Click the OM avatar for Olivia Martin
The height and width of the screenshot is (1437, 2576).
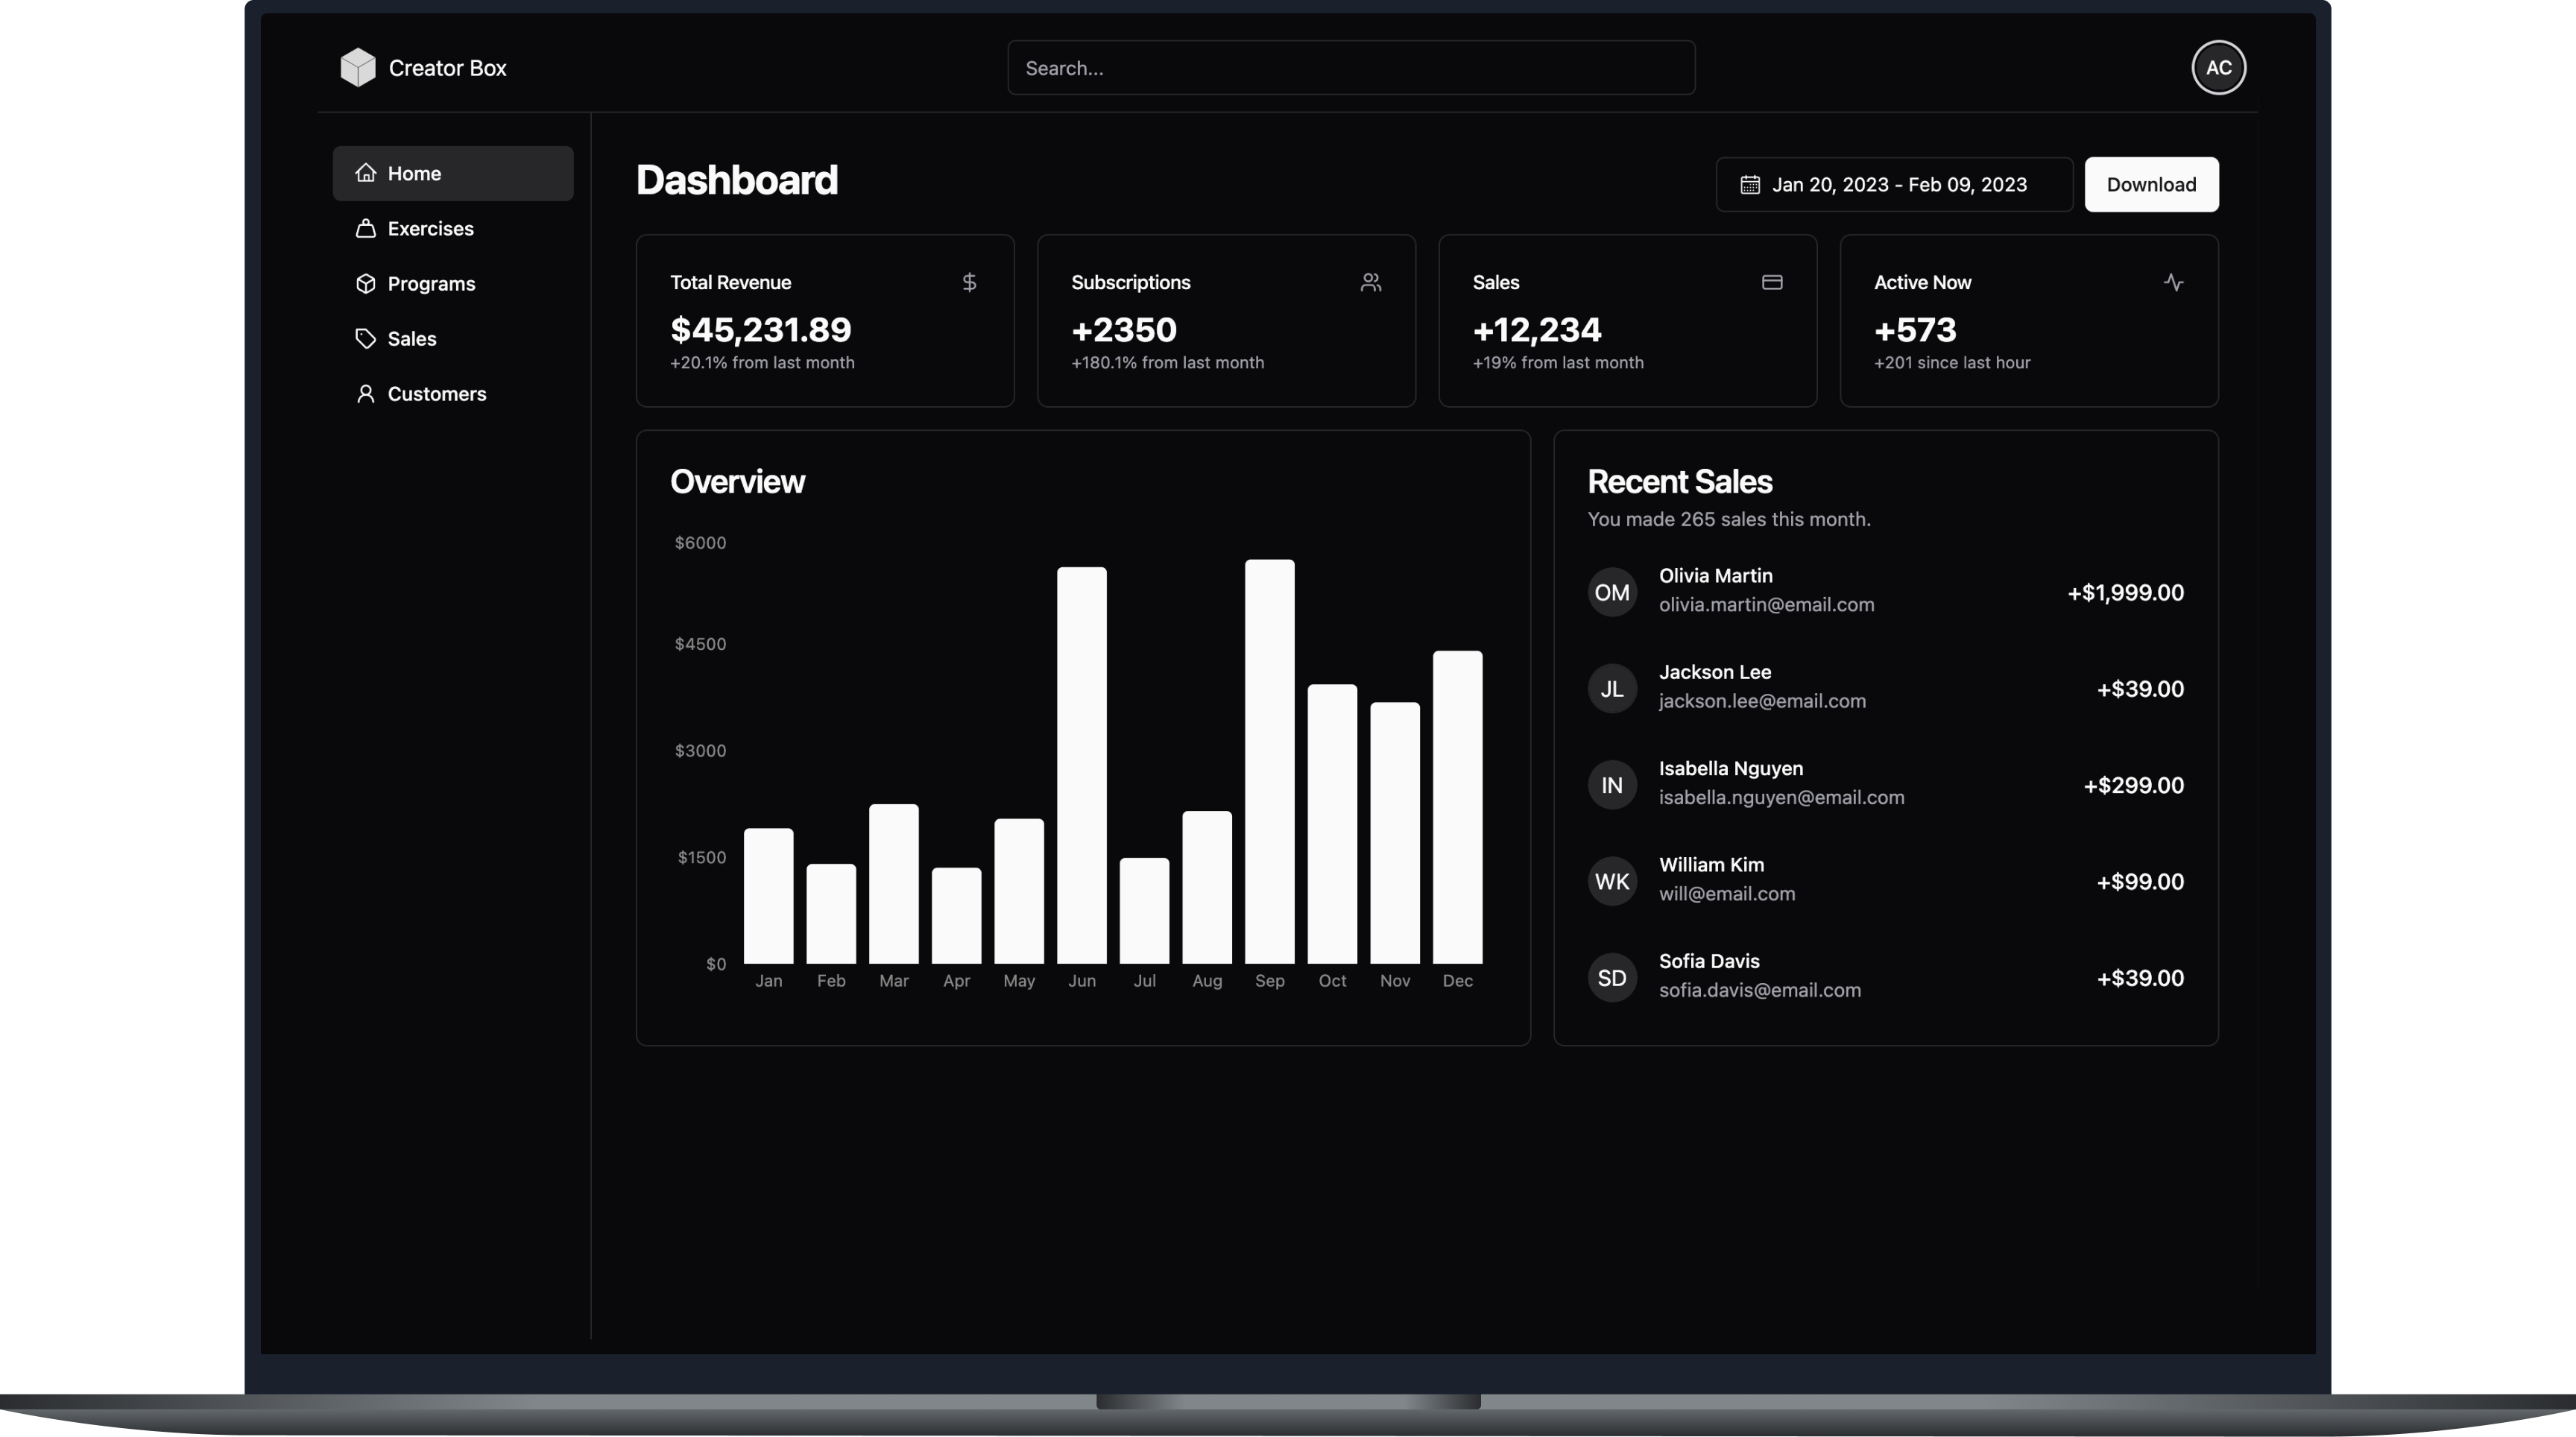click(x=1612, y=592)
